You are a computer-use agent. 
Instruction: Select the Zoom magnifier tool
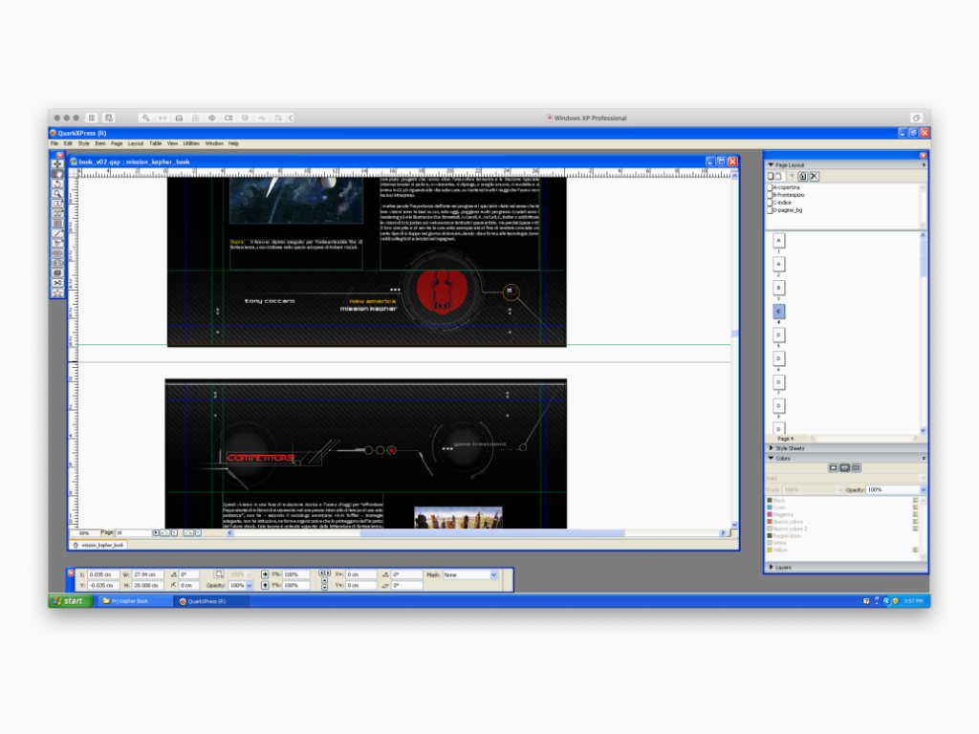(x=57, y=193)
